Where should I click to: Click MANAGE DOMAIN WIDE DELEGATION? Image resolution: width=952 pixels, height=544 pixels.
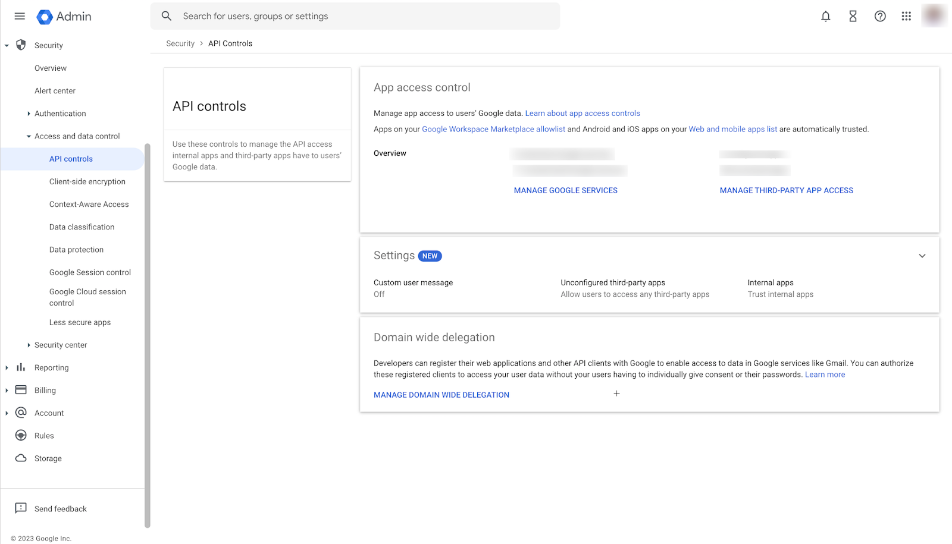(441, 395)
